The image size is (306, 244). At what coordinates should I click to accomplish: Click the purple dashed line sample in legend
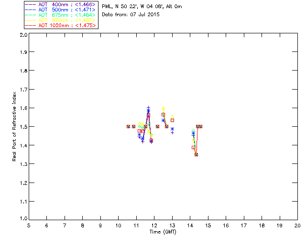31,4
